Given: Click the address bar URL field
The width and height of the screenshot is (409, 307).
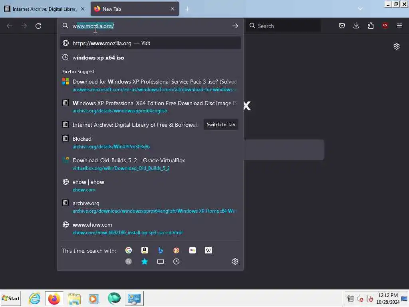Looking at the screenshot, I should point(150,26).
